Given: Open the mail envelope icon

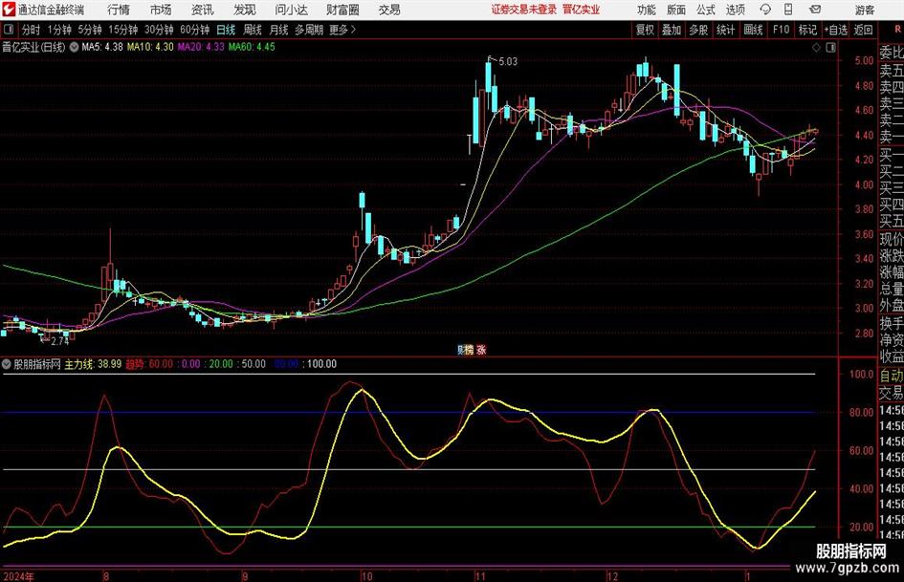Looking at the screenshot, I should tap(815, 10).
